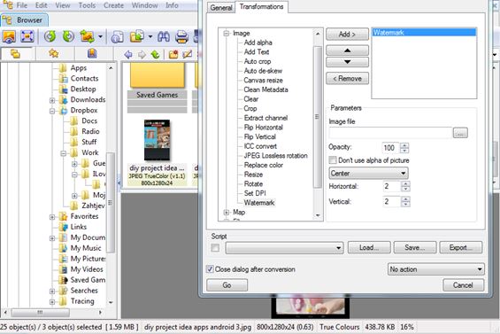
Task: Open the favorites star tab icon
Action: 54,53
